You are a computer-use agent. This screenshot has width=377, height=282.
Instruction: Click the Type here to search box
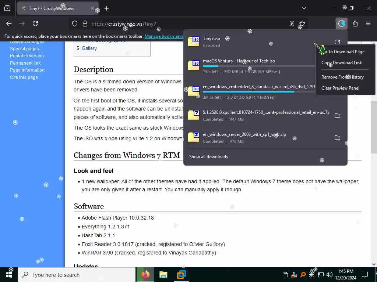(x=77, y=275)
